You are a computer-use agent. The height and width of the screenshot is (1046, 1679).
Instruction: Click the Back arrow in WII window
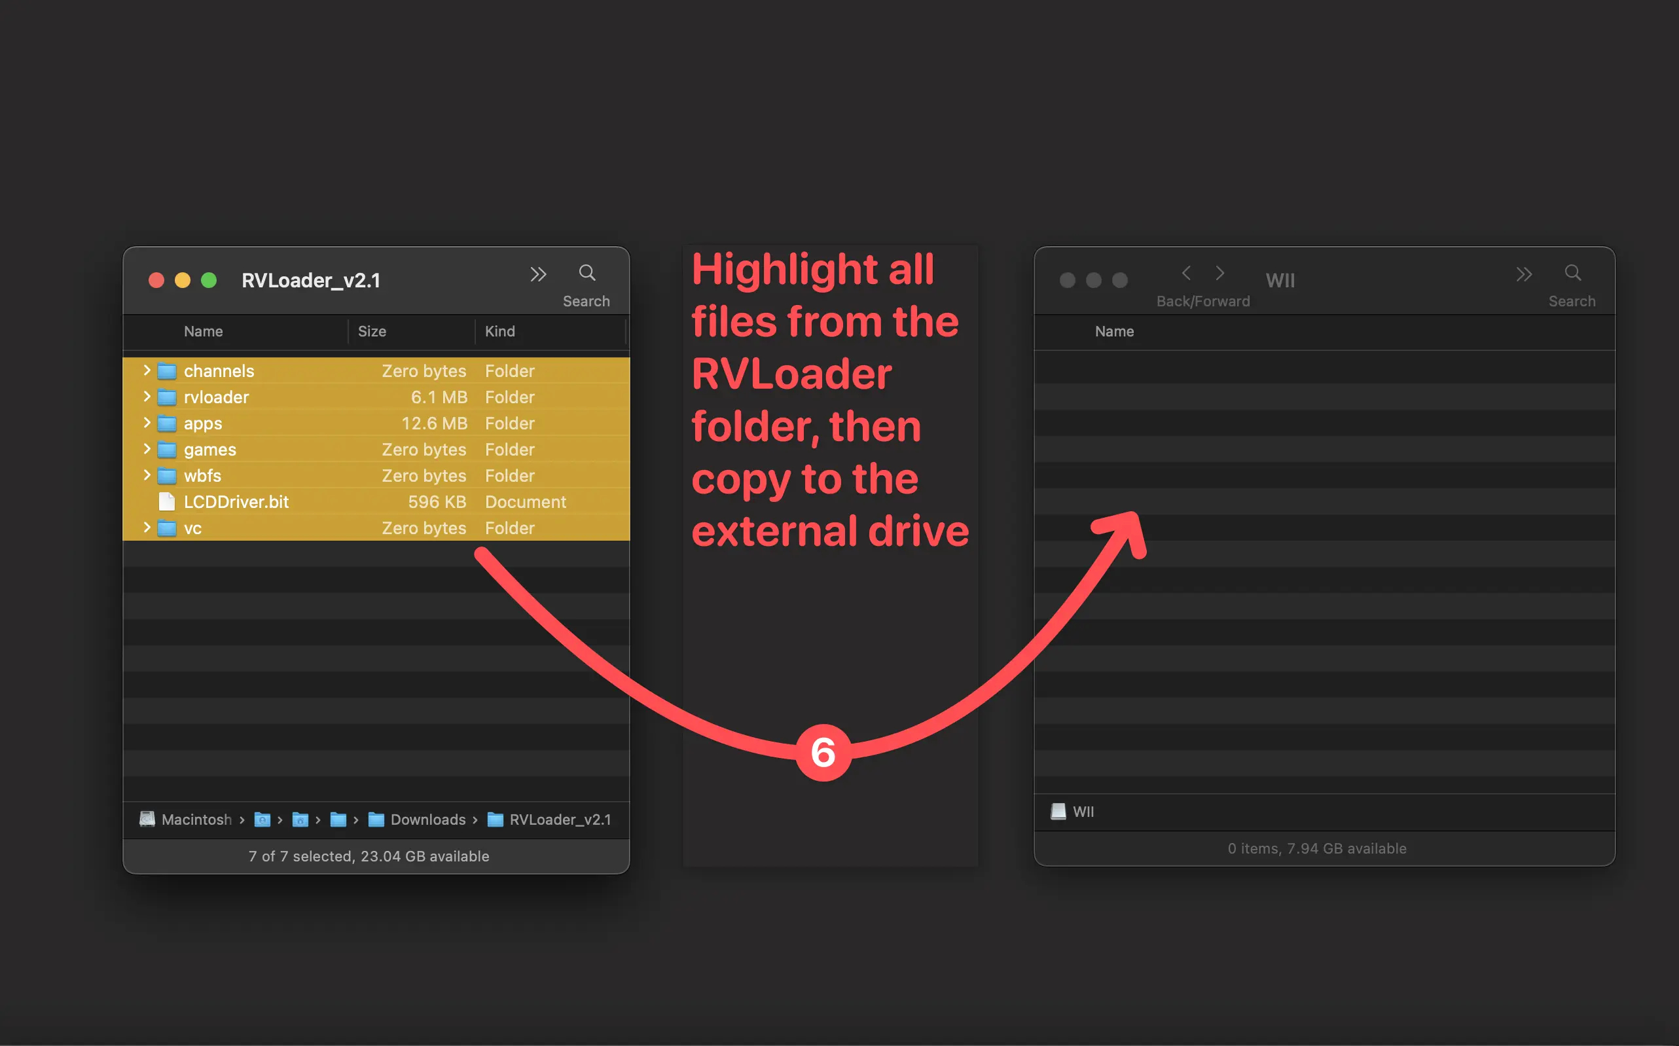tap(1185, 273)
